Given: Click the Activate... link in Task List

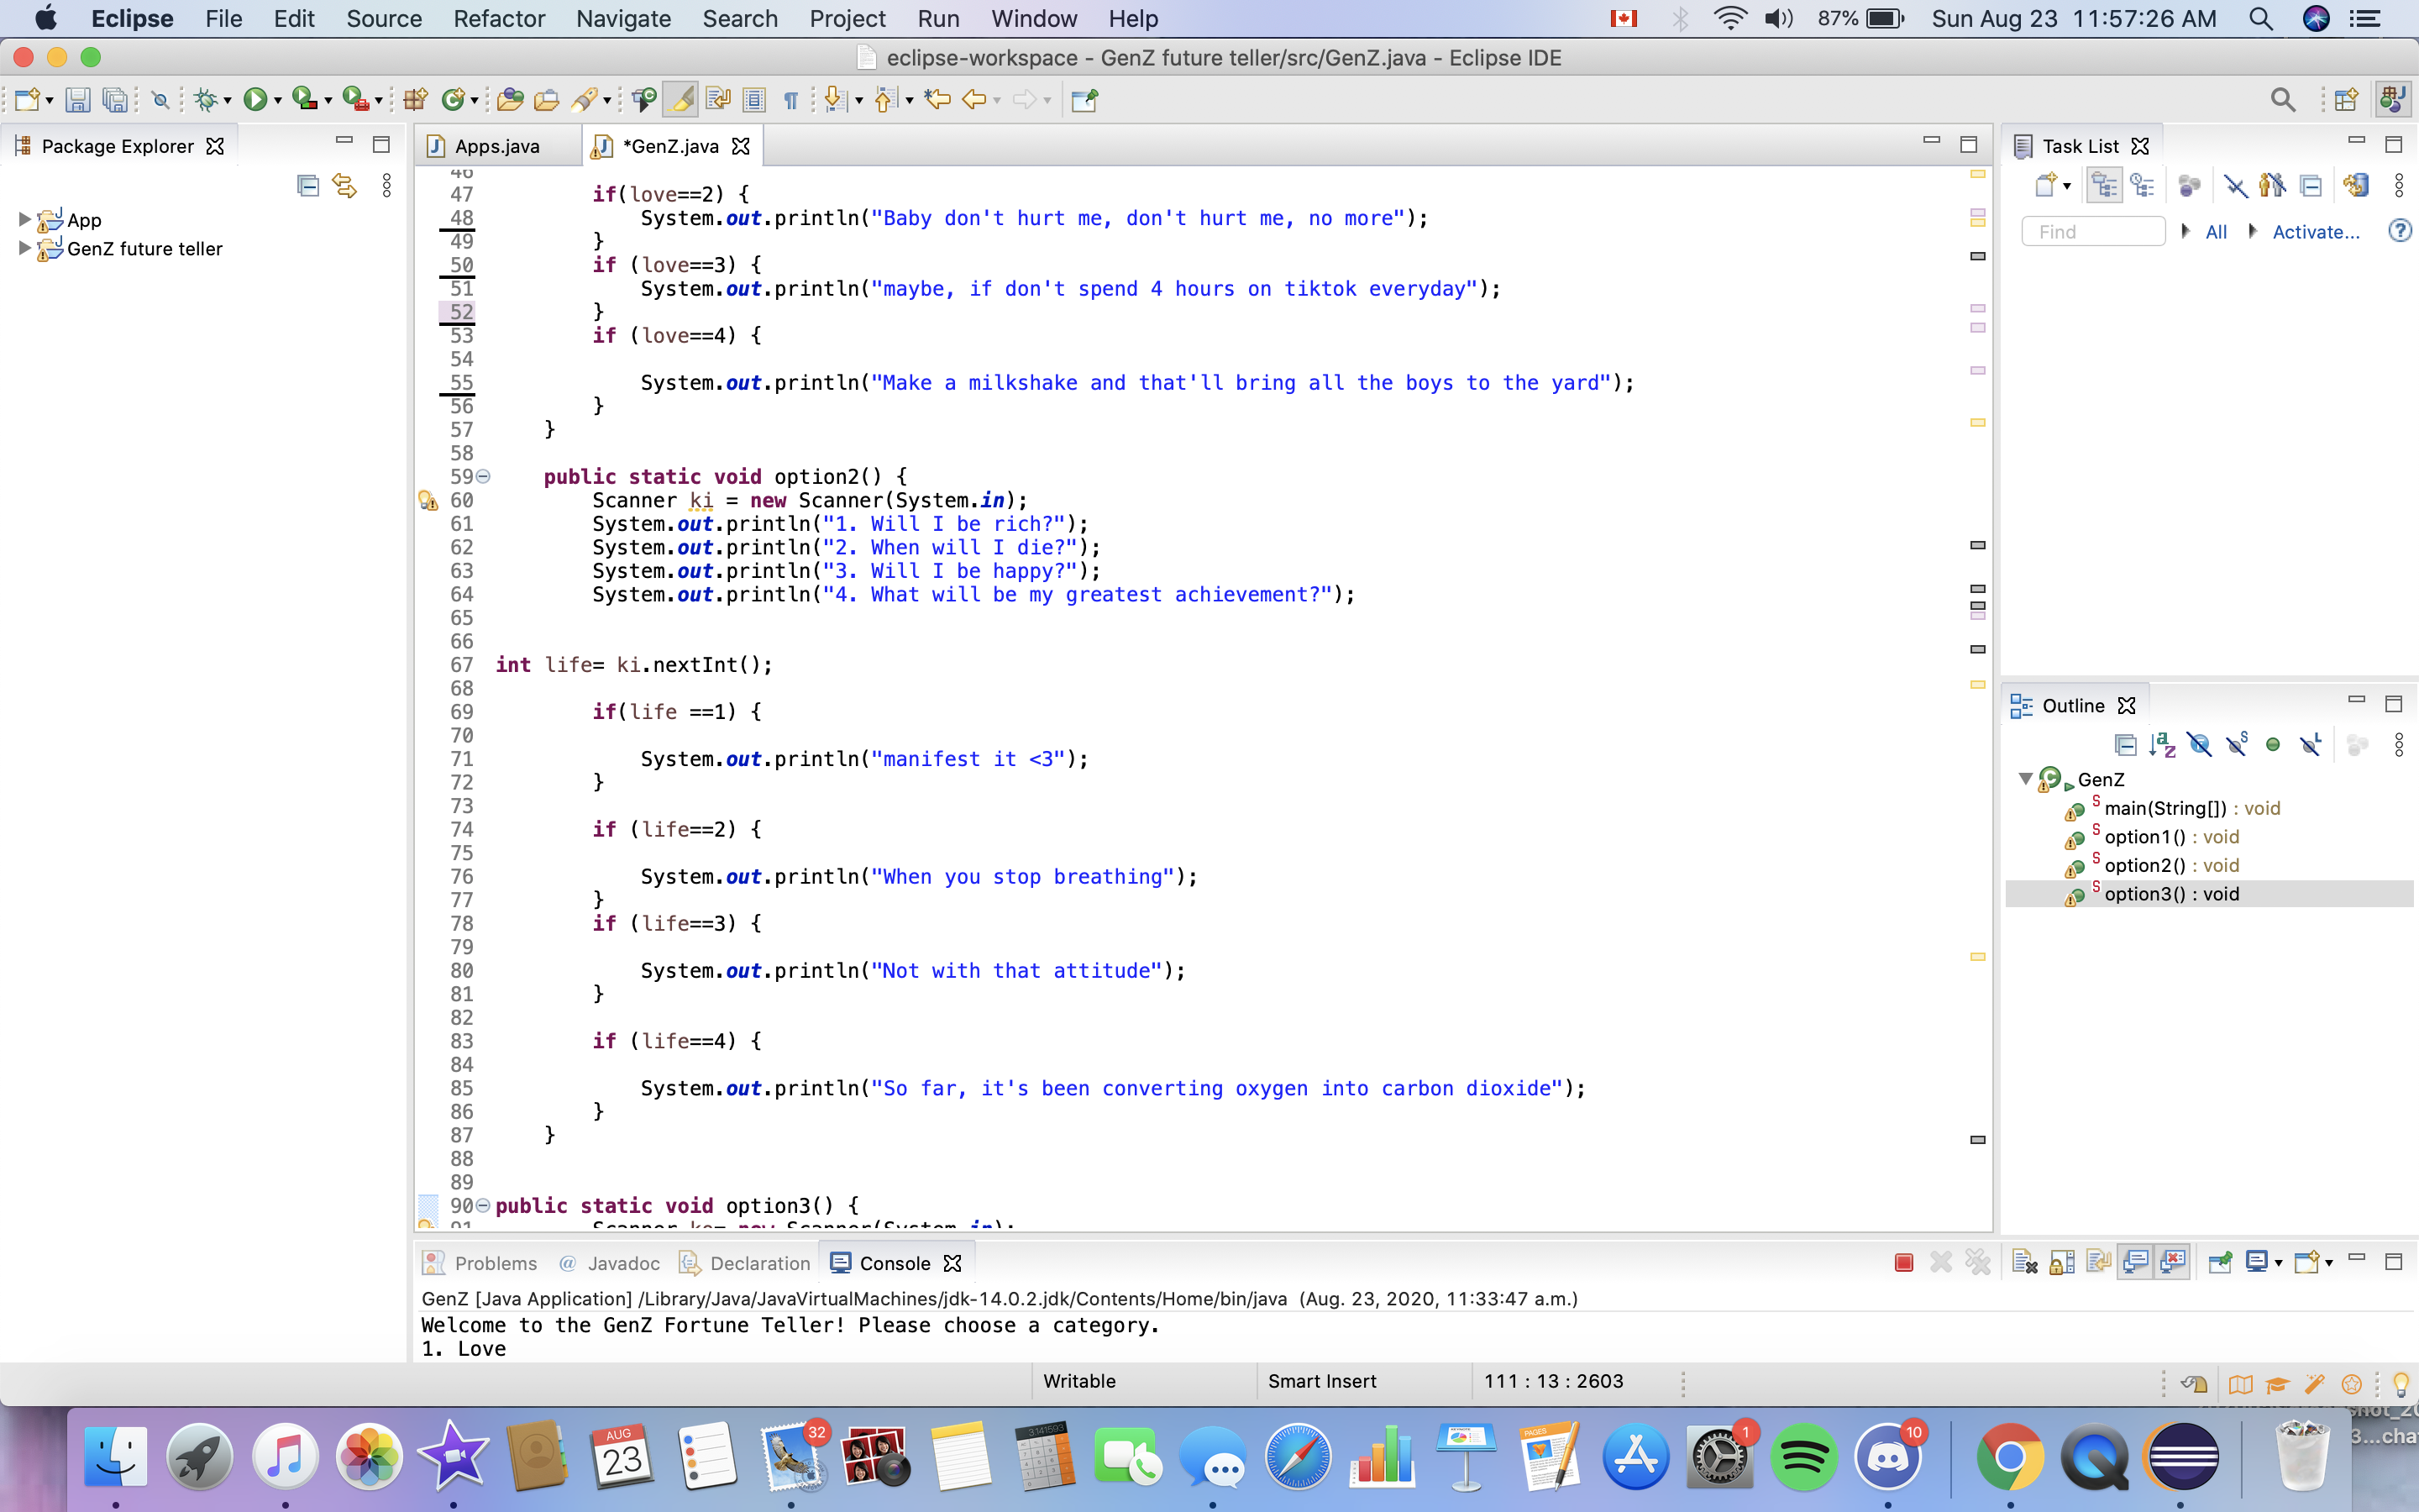Looking at the screenshot, I should [x=2315, y=232].
